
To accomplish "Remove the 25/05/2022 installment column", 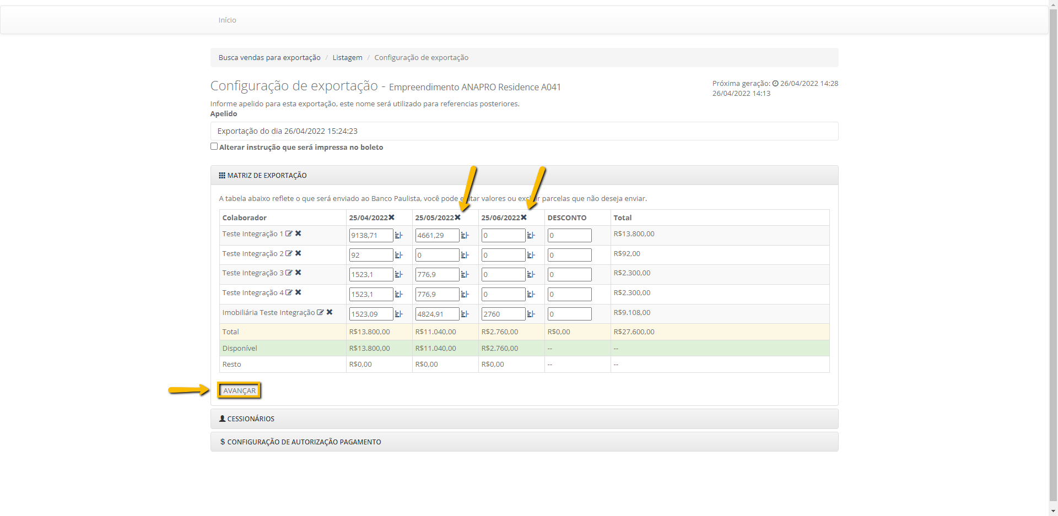I will 458,218.
